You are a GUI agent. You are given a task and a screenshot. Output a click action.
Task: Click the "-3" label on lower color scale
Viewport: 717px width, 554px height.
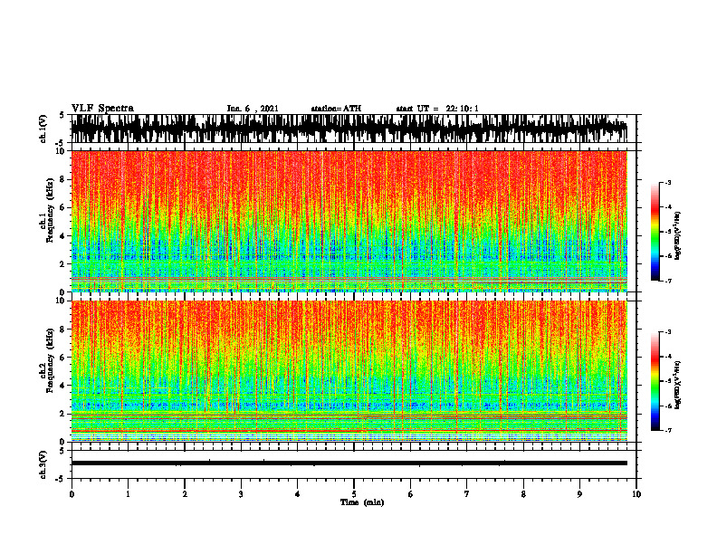668,332
